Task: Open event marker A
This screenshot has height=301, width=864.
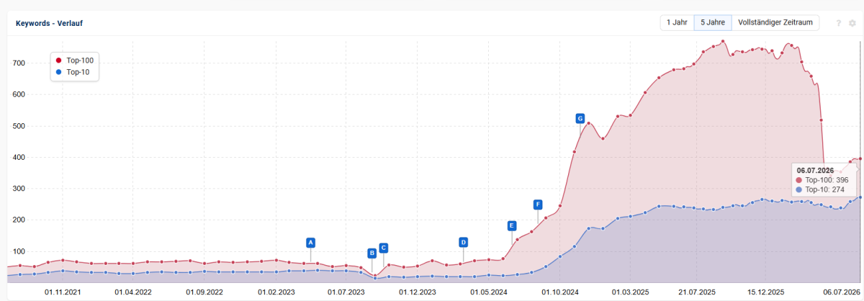Action: click(x=310, y=242)
